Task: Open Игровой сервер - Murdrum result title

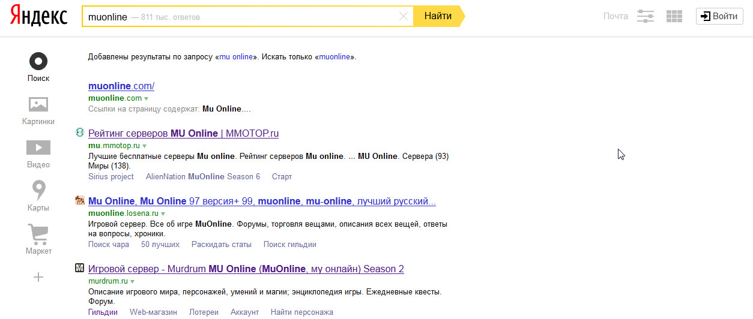Action: [246, 269]
